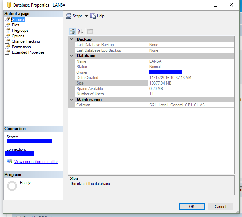This screenshot has width=242, height=217.
Task: Click the Change Tracking page icon
Action: pyautogui.click(x=8, y=41)
